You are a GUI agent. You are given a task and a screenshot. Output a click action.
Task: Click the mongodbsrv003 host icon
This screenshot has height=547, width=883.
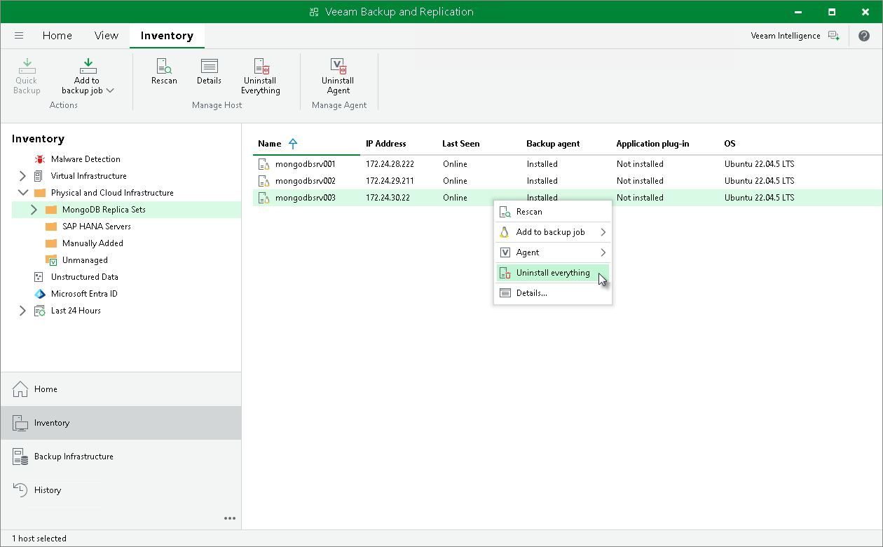click(x=263, y=198)
